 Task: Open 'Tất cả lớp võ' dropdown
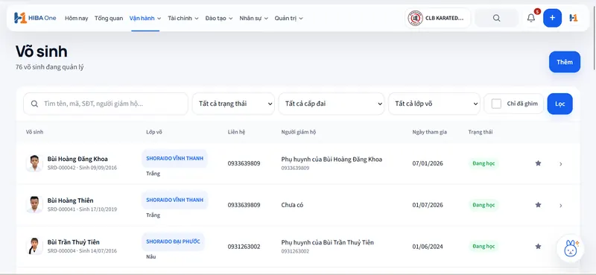434,104
